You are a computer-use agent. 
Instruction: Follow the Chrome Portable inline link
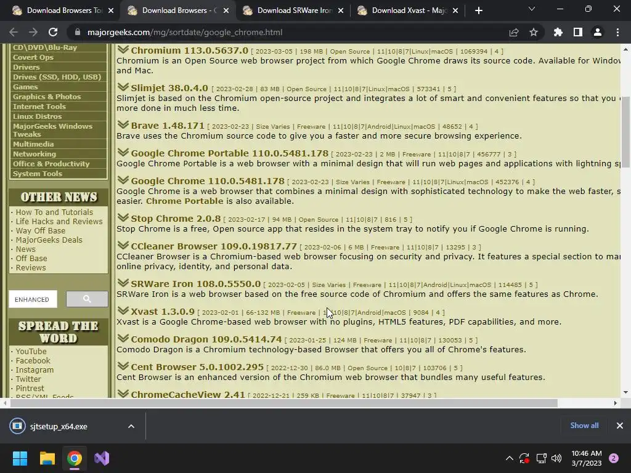[184, 201]
